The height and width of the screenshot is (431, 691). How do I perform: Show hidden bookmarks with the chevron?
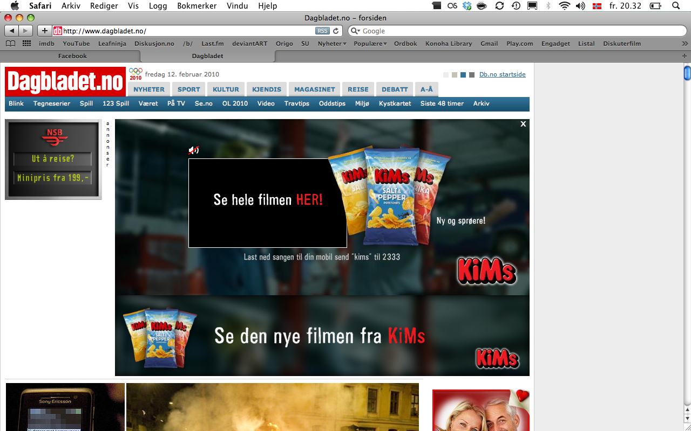click(684, 44)
